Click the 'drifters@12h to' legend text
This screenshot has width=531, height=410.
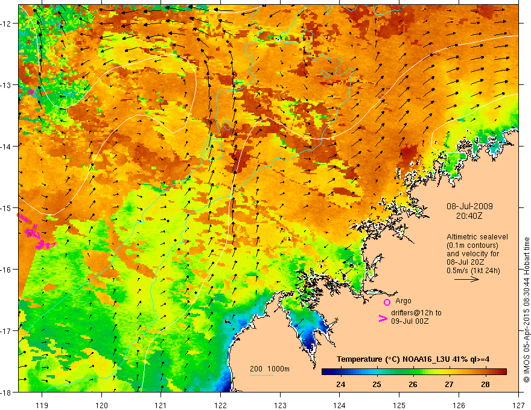pyautogui.click(x=416, y=312)
